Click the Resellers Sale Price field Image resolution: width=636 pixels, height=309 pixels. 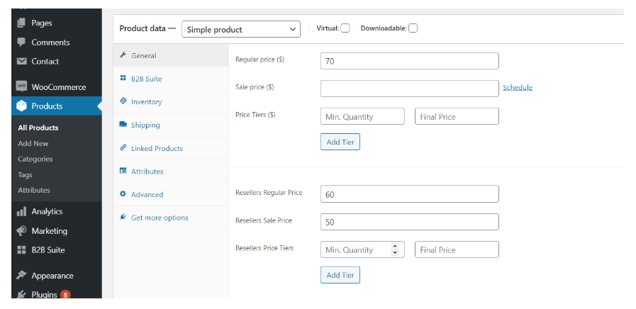pos(409,222)
